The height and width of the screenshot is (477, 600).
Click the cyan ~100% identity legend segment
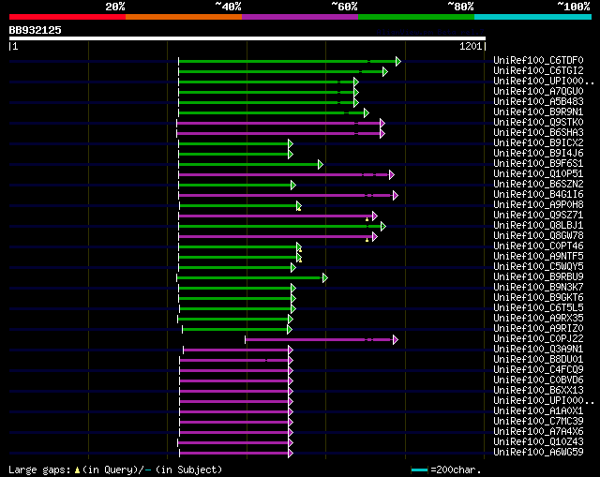pos(533,17)
